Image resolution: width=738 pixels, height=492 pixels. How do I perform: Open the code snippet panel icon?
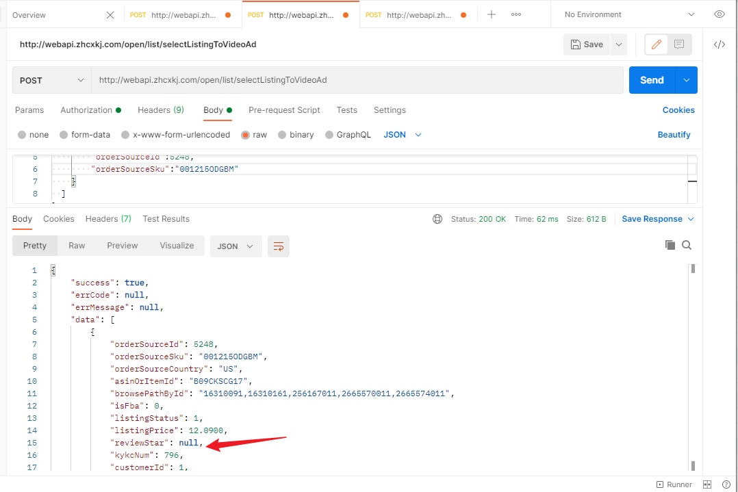(x=719, y=44)
